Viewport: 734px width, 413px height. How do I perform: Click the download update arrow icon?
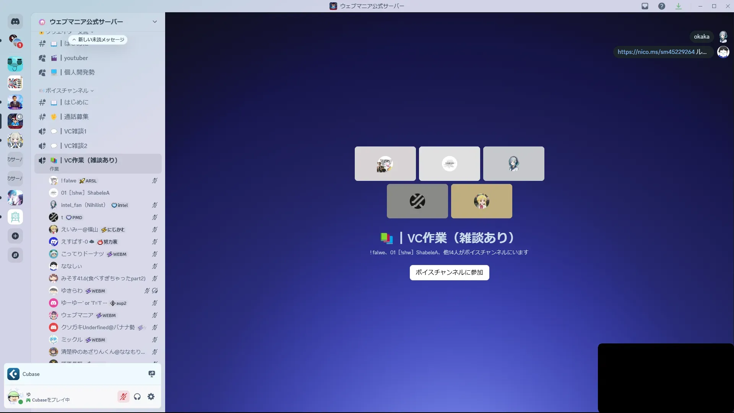point(679,6)
